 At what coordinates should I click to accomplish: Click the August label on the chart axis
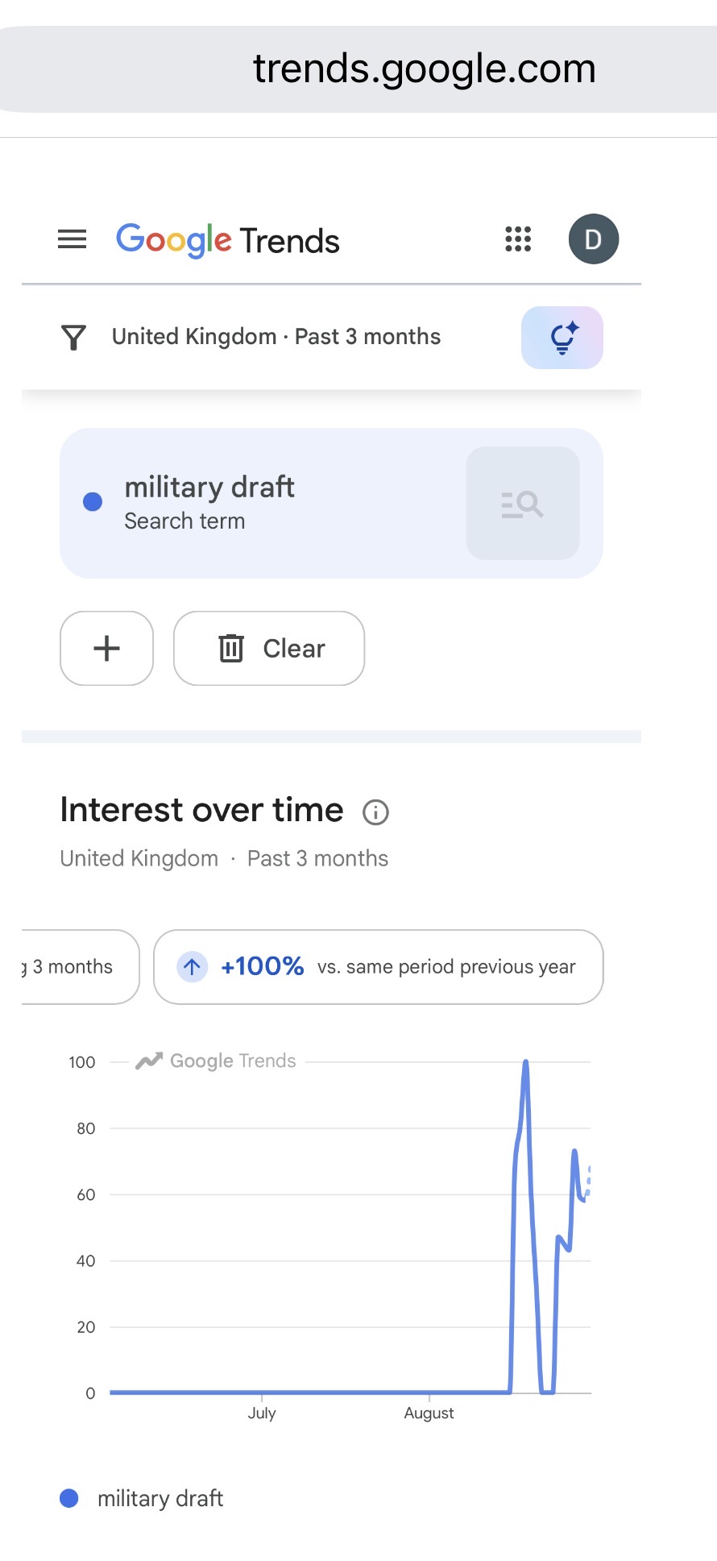(429, 1413)
